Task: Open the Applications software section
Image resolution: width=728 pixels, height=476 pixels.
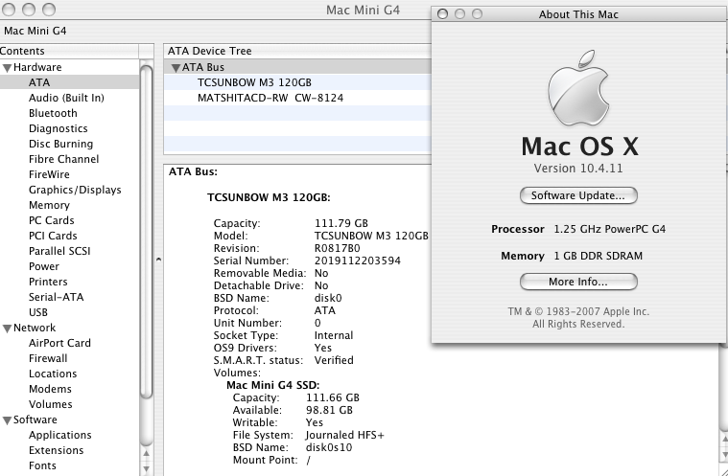Action: (x=59, y=435)
